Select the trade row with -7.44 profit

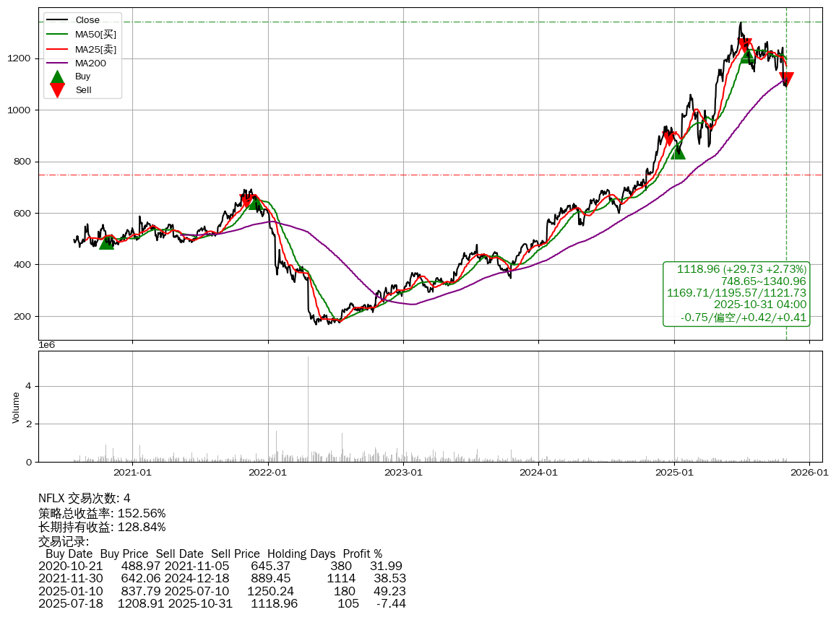(220, 603)
